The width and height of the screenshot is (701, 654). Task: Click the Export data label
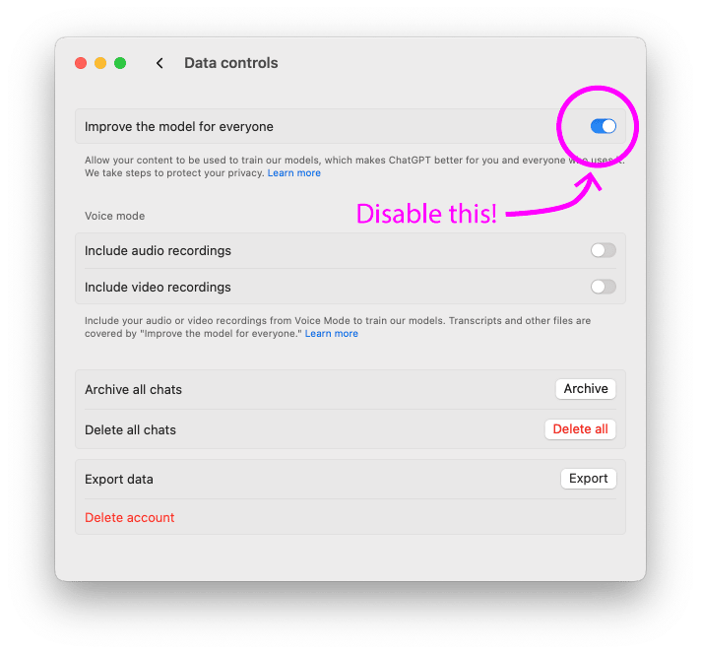tap(119, 479)
